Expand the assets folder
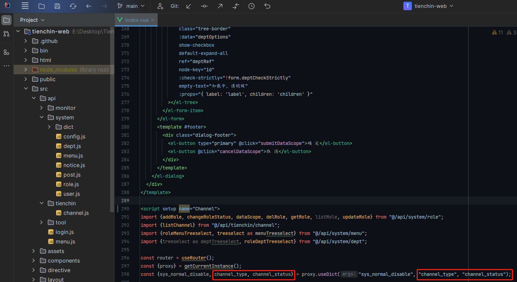This screenshot has width=517, height=282. click(33, 251)
